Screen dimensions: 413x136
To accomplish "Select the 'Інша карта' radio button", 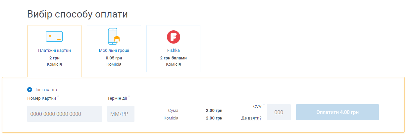I will click(x=30, y=89).
